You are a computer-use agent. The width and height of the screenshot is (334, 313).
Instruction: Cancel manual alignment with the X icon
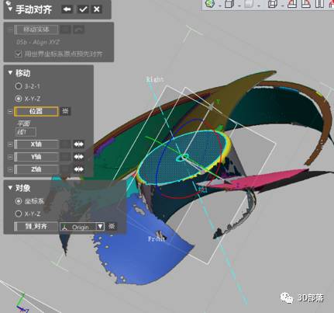97,9
